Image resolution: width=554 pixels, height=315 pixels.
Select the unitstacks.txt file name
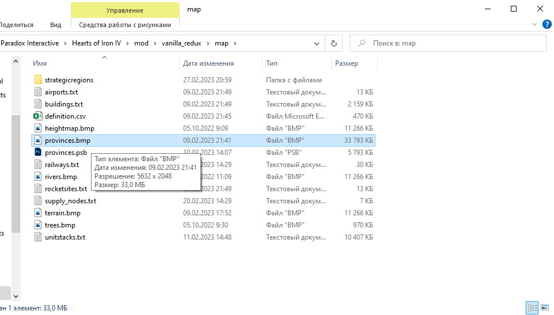click(x=65, y=237)
